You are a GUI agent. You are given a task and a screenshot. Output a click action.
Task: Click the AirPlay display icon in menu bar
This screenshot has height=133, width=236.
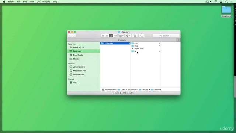click(207, 1)
